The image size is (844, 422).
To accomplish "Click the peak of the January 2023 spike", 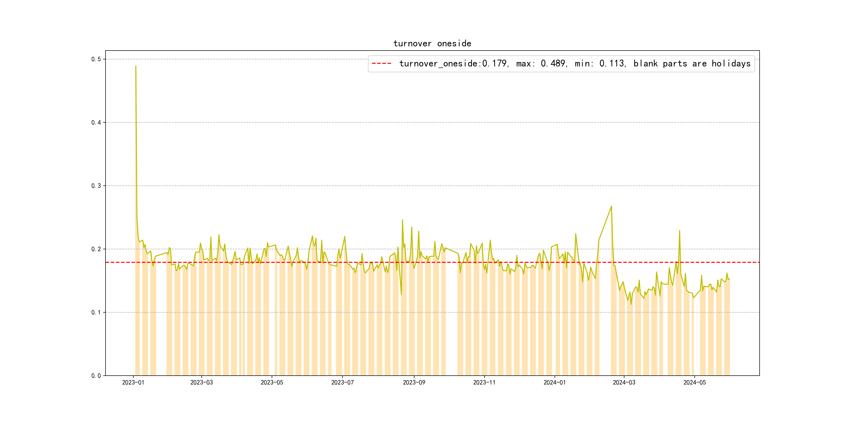I will click(x=136, y=66).
